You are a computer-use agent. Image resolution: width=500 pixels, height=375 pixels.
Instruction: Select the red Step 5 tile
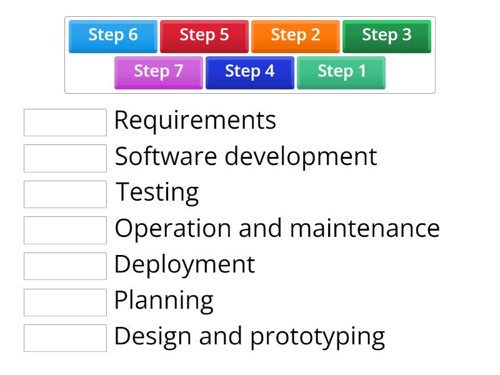[204, 36]
